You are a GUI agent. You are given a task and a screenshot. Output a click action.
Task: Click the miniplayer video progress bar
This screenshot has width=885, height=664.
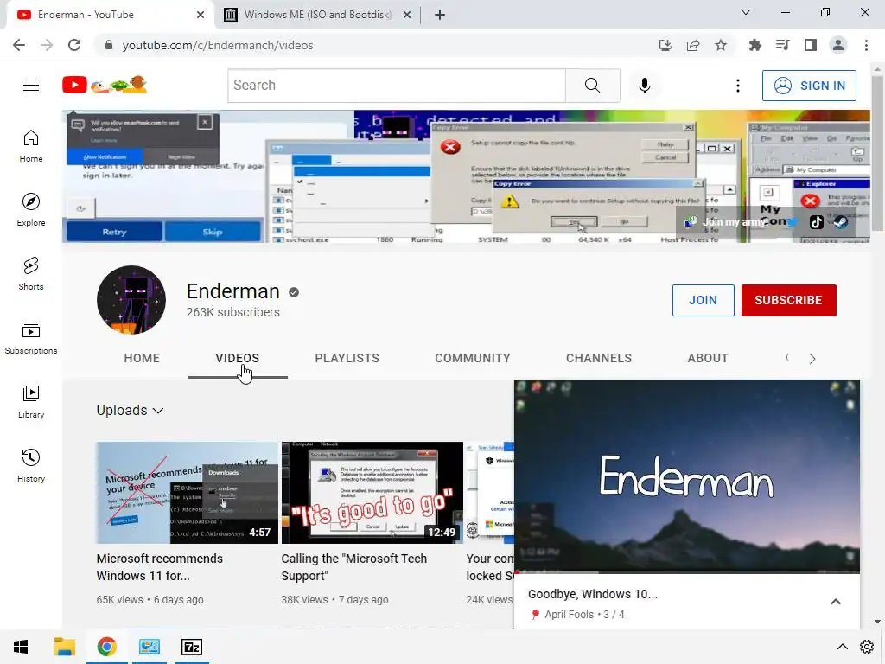tap(687, 572)
